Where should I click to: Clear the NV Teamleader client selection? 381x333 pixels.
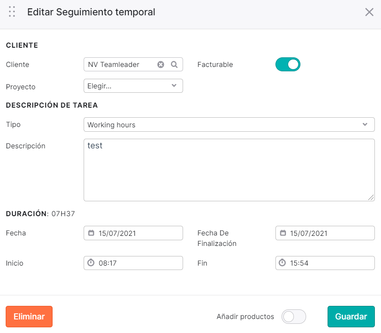161,64
